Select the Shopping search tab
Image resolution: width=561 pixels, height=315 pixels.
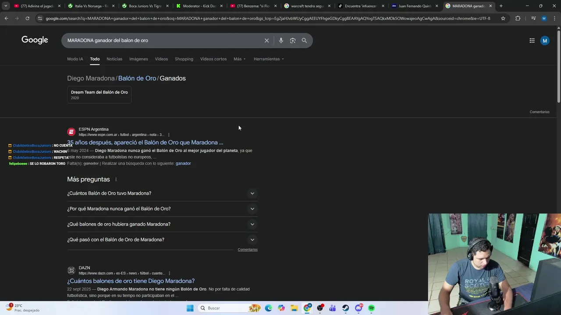184,59
